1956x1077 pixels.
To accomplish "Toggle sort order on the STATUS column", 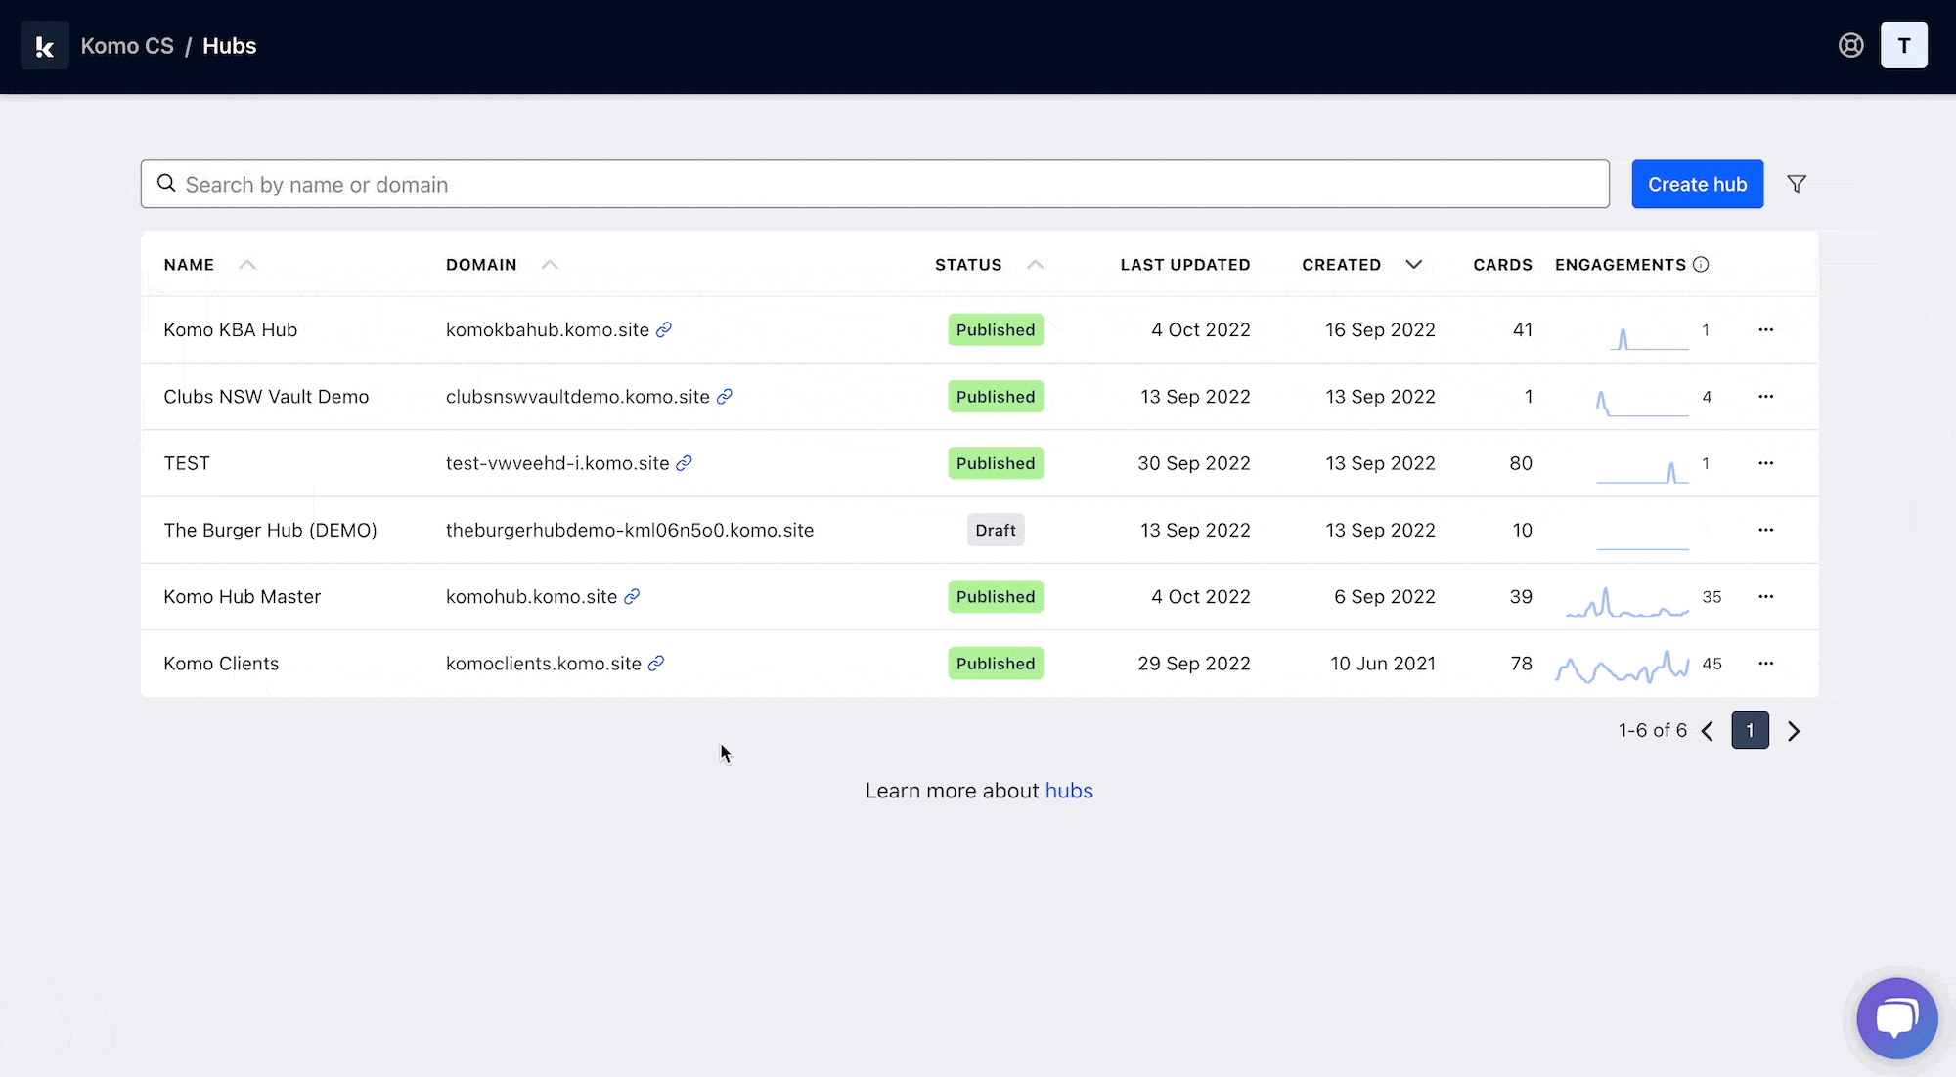I will 1035,264.
